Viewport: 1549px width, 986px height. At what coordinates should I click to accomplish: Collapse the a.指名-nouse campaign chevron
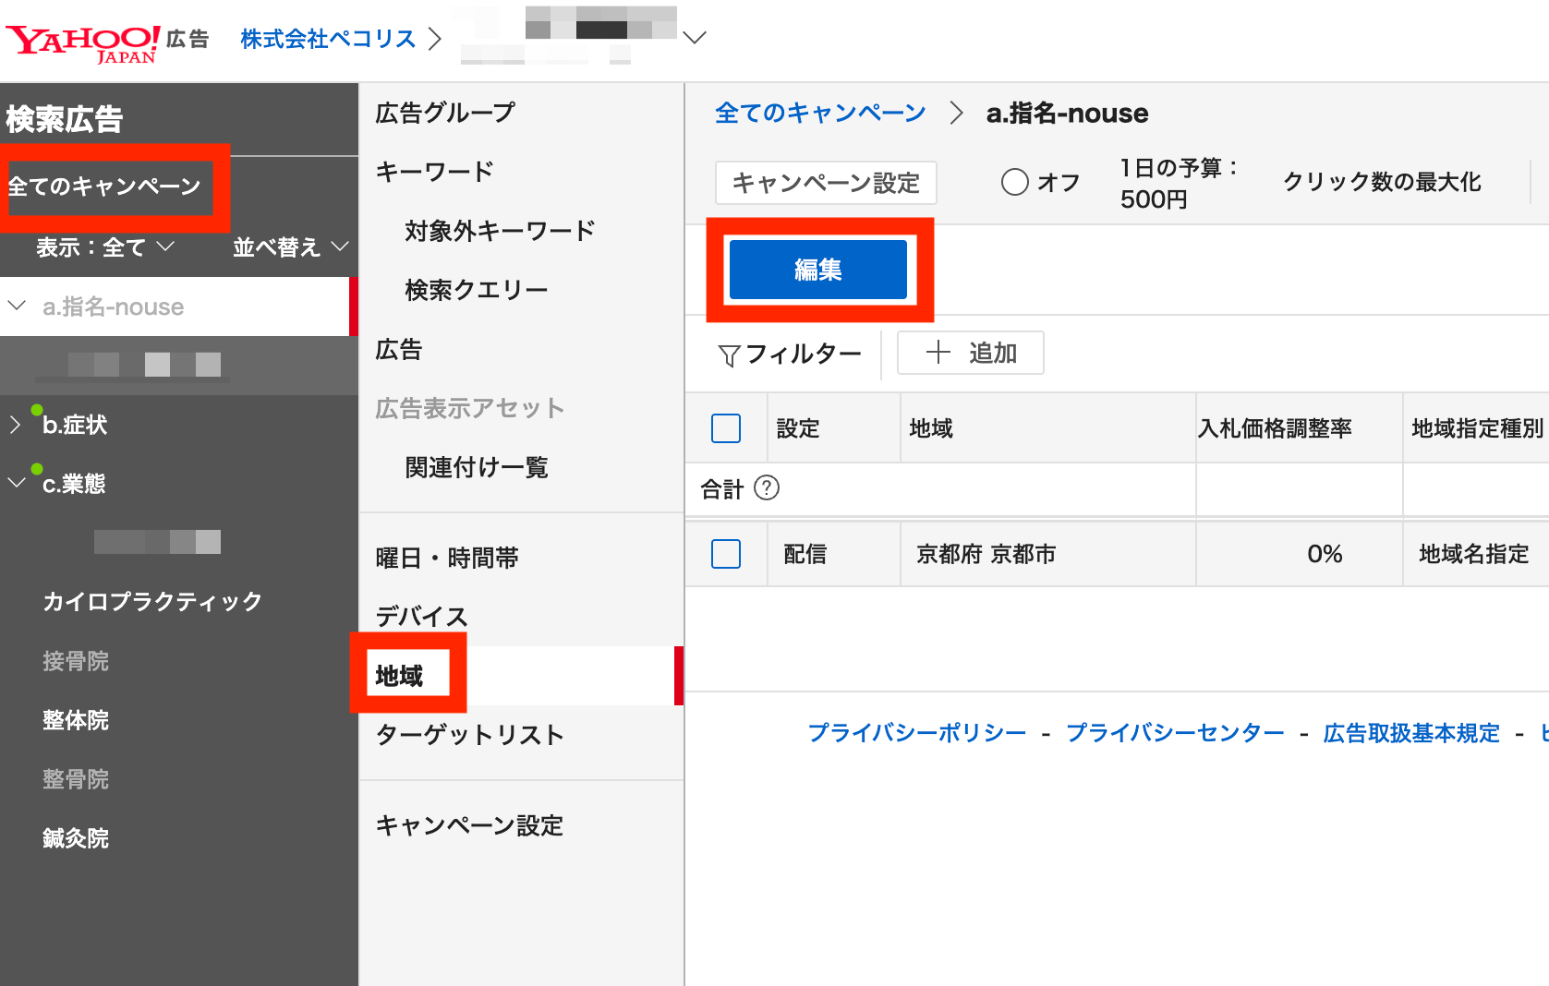(x=17, y=306)
